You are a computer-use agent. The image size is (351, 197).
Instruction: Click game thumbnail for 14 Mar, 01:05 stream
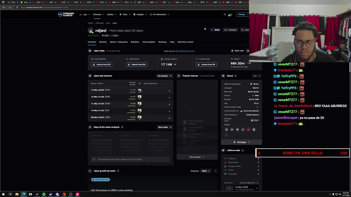pos(140,97)
